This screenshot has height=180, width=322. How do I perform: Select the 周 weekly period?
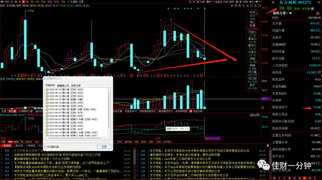tap(16, 2)
